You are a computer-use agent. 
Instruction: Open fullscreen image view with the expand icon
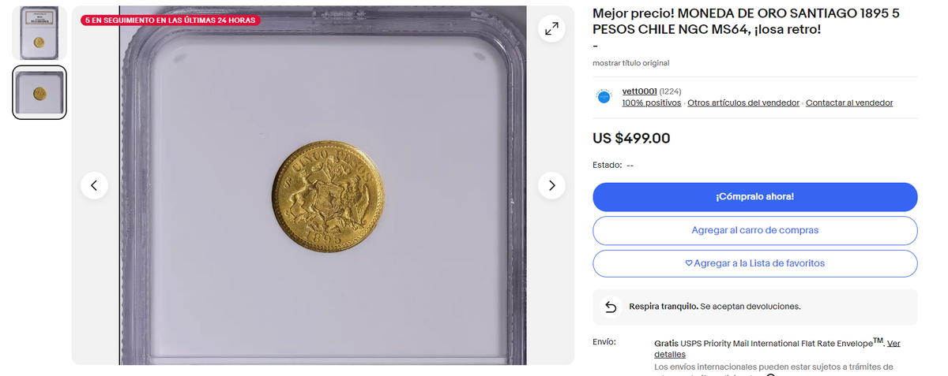(x=551, y=29)
